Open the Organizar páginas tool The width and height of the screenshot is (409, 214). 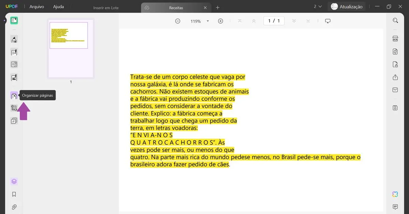[x=14, y=95]
